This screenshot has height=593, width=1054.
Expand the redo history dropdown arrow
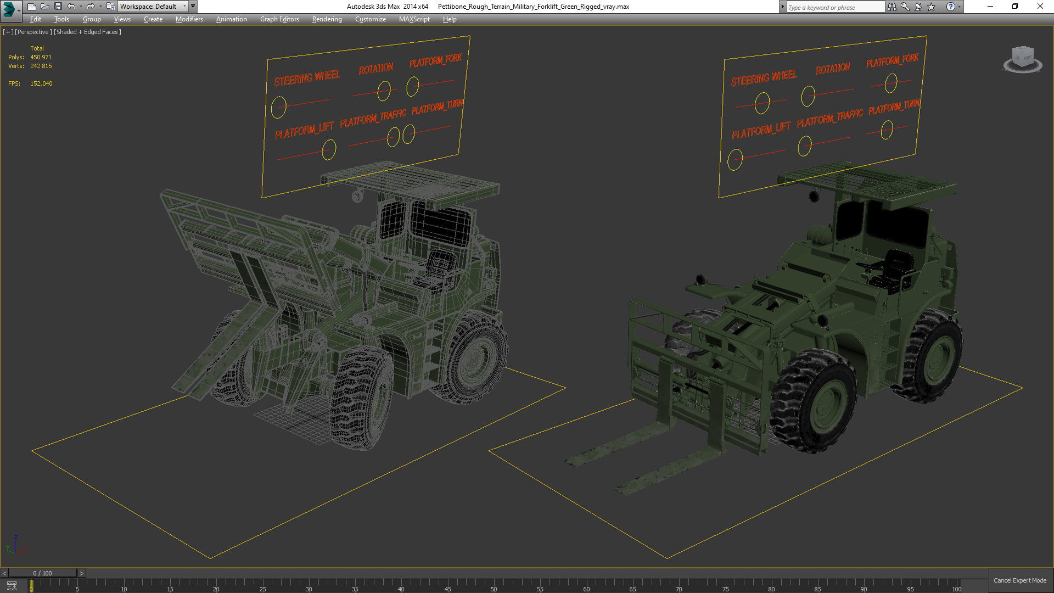[x=100, y=7]
